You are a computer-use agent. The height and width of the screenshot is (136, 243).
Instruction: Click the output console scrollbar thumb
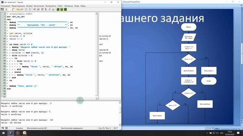tap(120, 110)
